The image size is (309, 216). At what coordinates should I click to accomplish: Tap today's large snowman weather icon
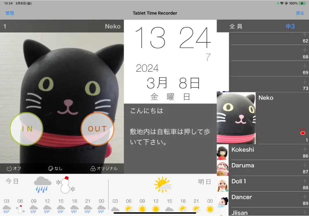pos(65,185)
